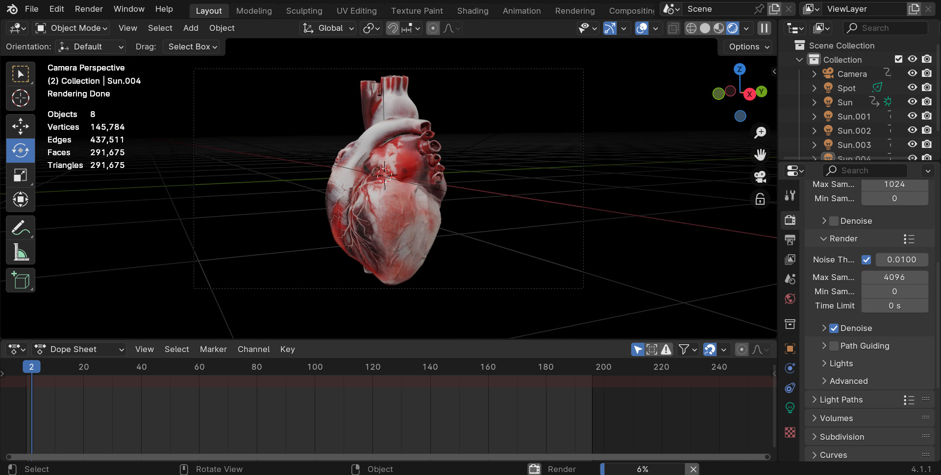The height and width of the screenshot is (475, 941).
Task: Open the Add menu in viewport header
Action: (x=191, y=28)
